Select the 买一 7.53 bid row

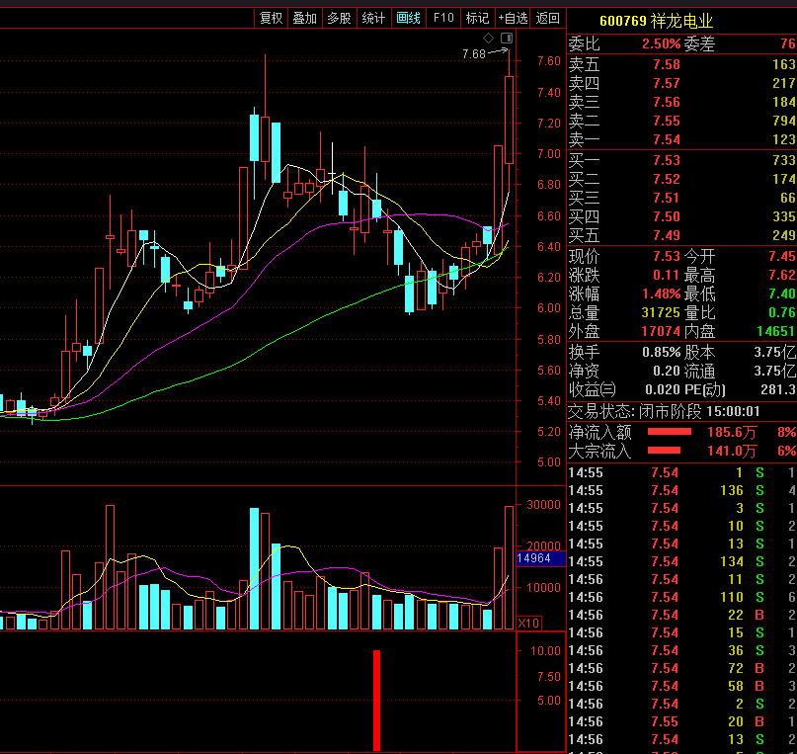point(681,161)
